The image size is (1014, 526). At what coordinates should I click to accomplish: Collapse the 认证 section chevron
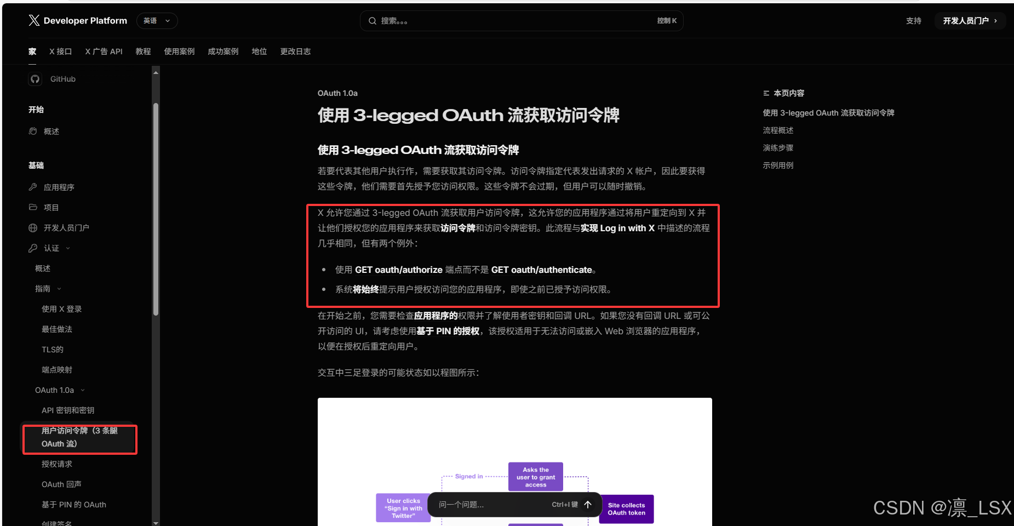coord(68,248)
